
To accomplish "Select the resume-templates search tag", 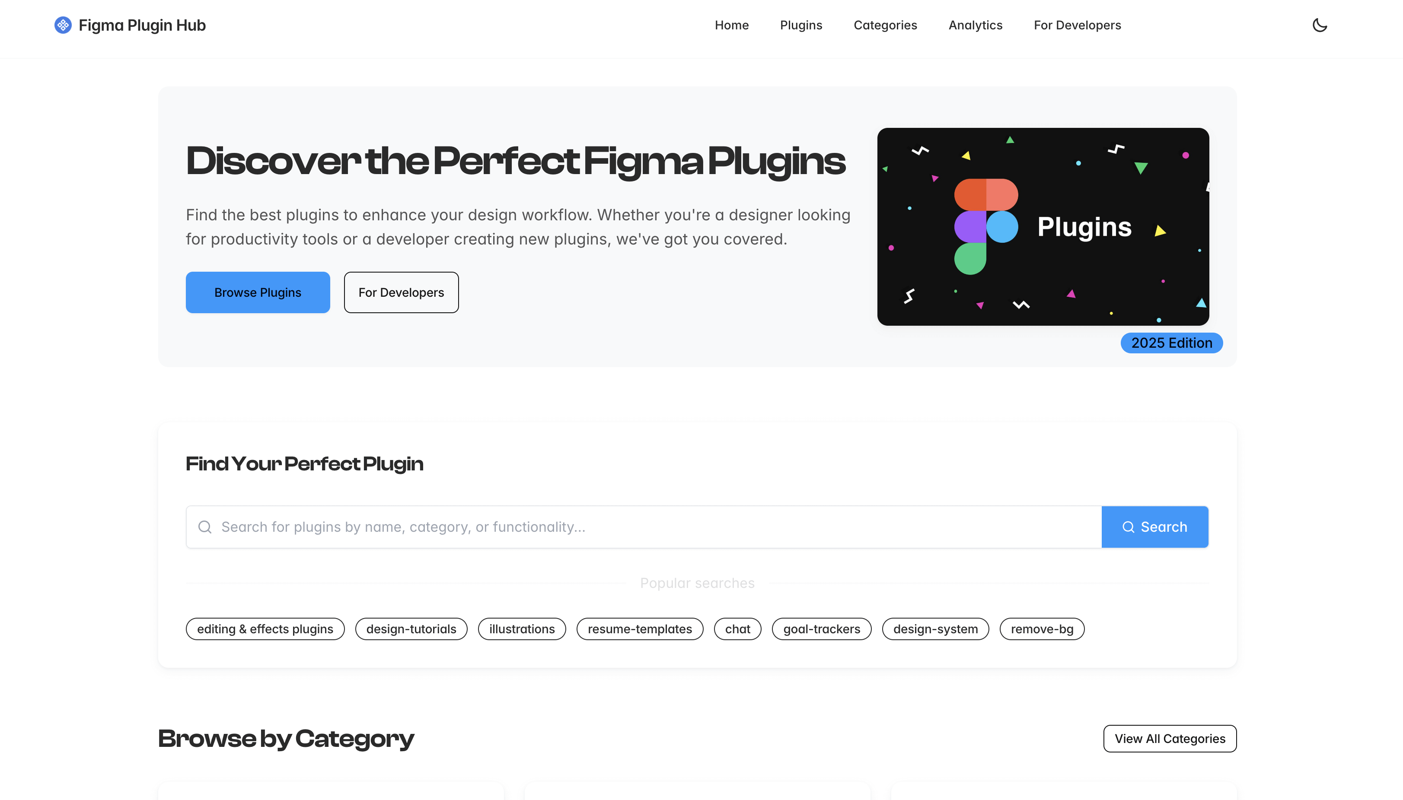I will (639, 629).
